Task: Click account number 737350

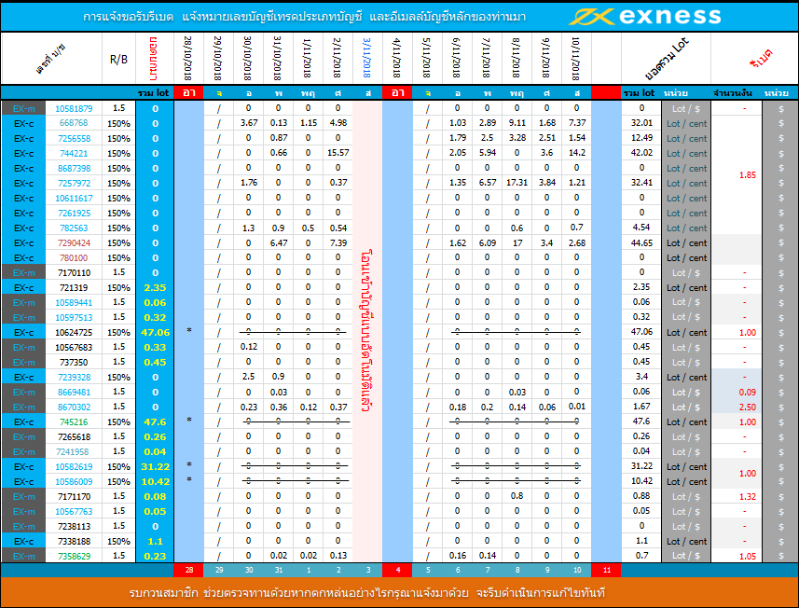Action: coord(74,363)
